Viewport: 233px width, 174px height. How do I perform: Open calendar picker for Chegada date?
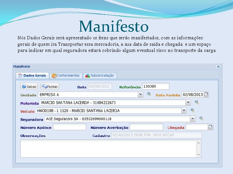(210, 127)
